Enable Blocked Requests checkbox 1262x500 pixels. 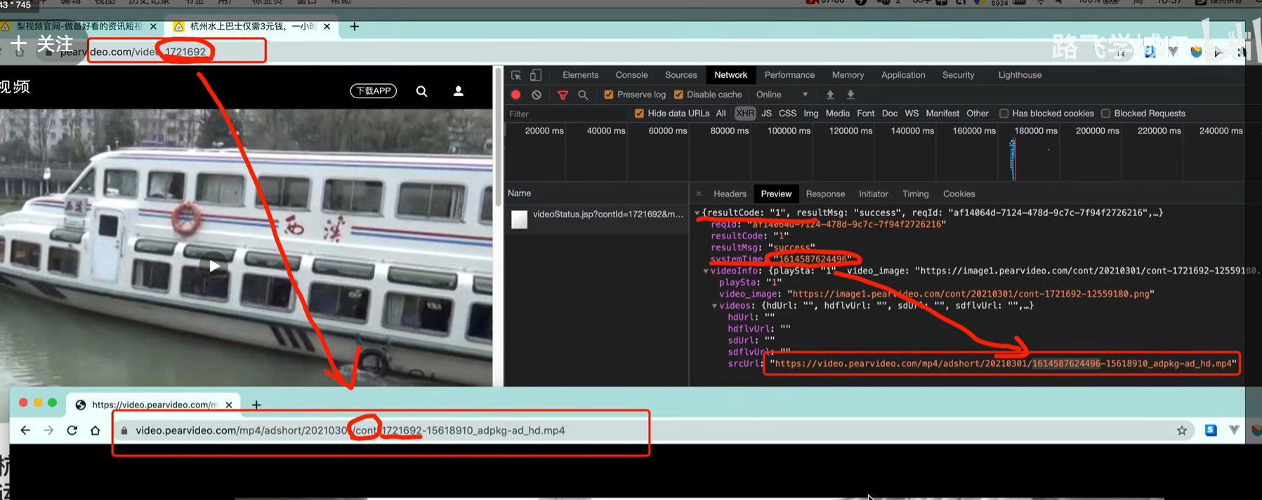[x=1105, y=114]
